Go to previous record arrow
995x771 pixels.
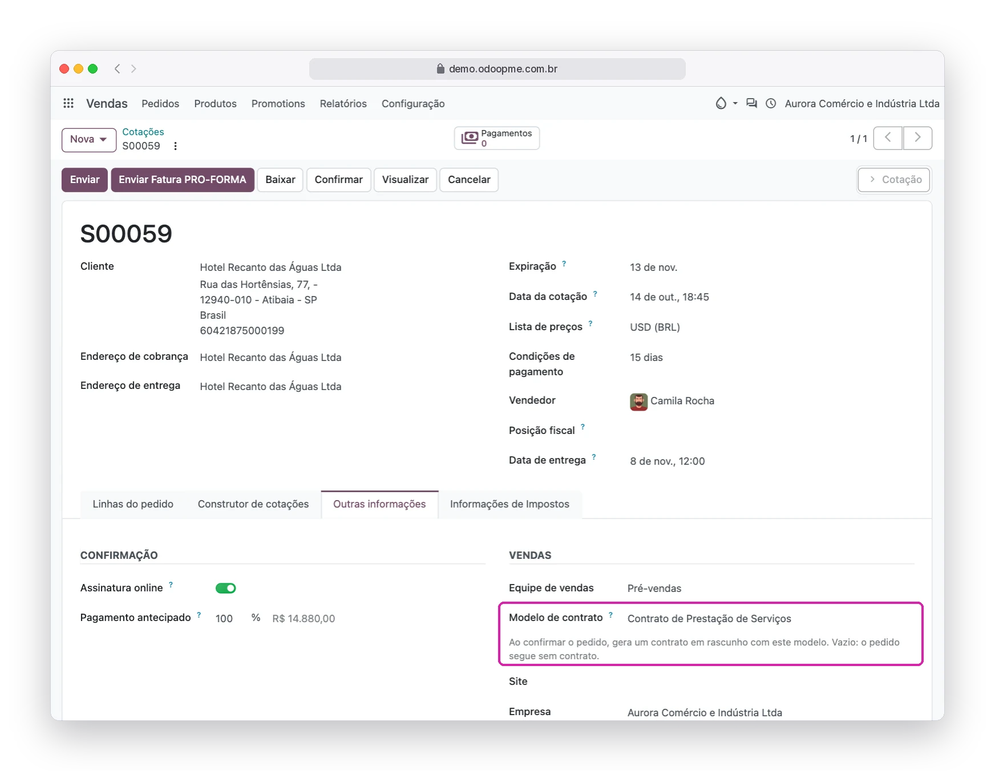(888, 138)
